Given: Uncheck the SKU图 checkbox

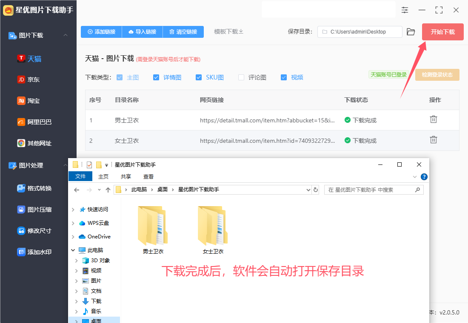Looking at the screenshot, I should [199, 77].
